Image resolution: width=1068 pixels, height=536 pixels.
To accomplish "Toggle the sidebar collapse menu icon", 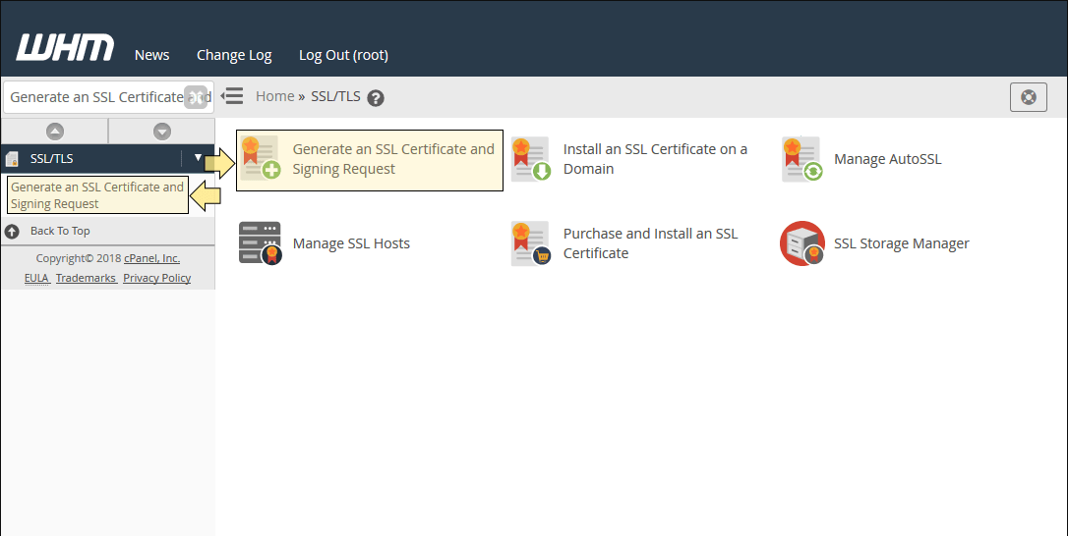I will coord(232,96).
